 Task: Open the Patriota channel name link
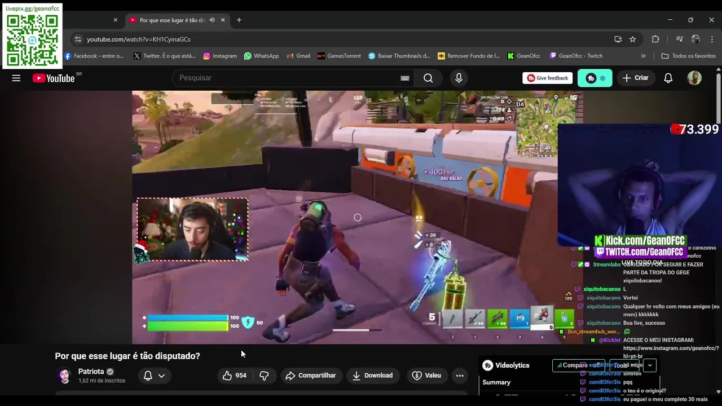[91, 372]
